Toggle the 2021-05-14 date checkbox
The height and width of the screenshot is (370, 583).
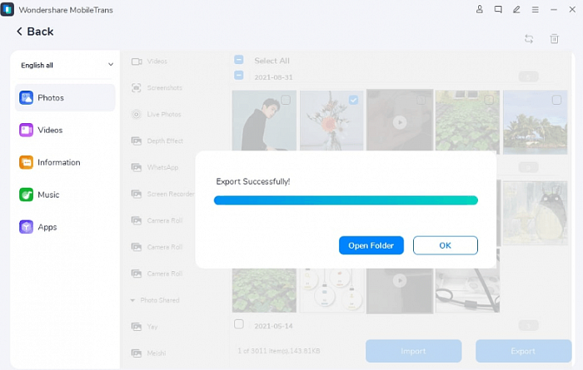pyautogui.click(x=239, y=324)
